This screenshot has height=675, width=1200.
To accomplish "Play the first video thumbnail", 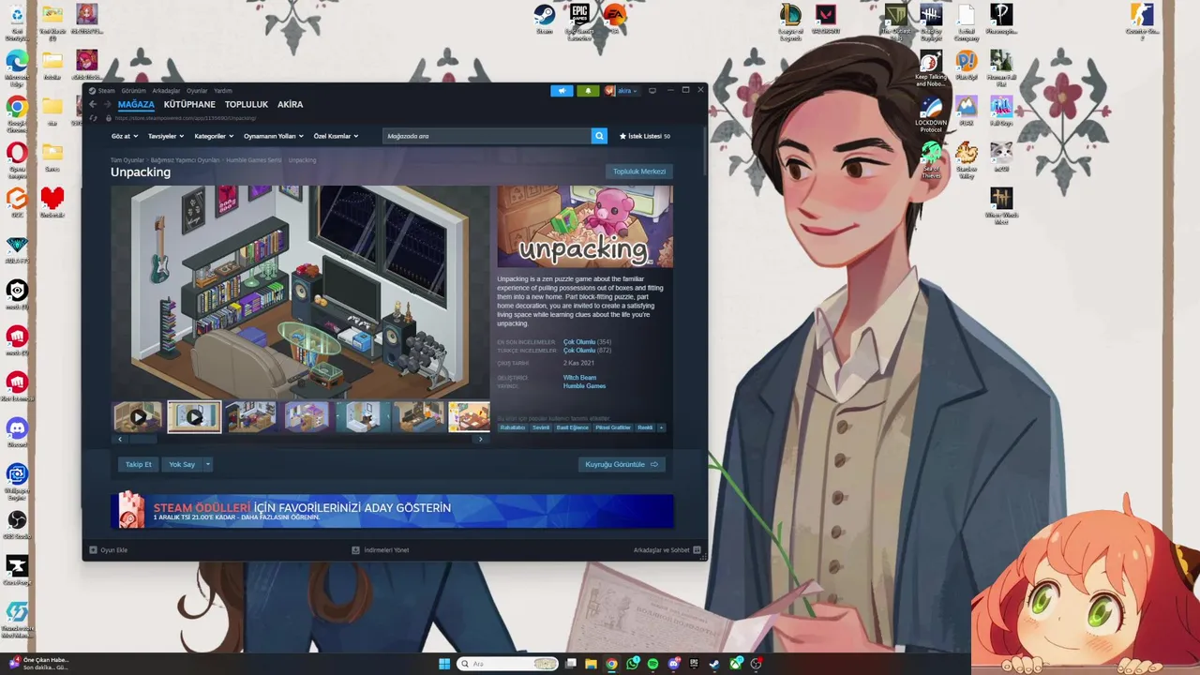I will pos(138,417).
